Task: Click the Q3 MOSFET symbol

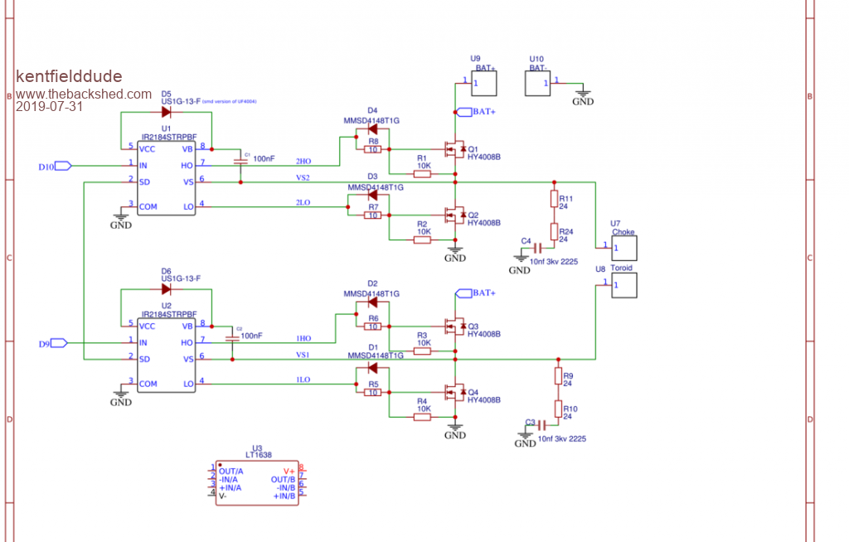Action: click(x=454, y=327)
